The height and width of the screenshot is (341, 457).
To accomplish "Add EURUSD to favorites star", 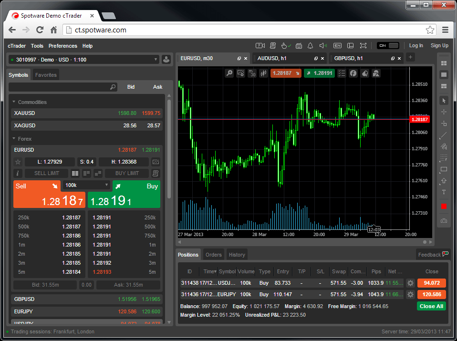I will click(x=18, y=162).
